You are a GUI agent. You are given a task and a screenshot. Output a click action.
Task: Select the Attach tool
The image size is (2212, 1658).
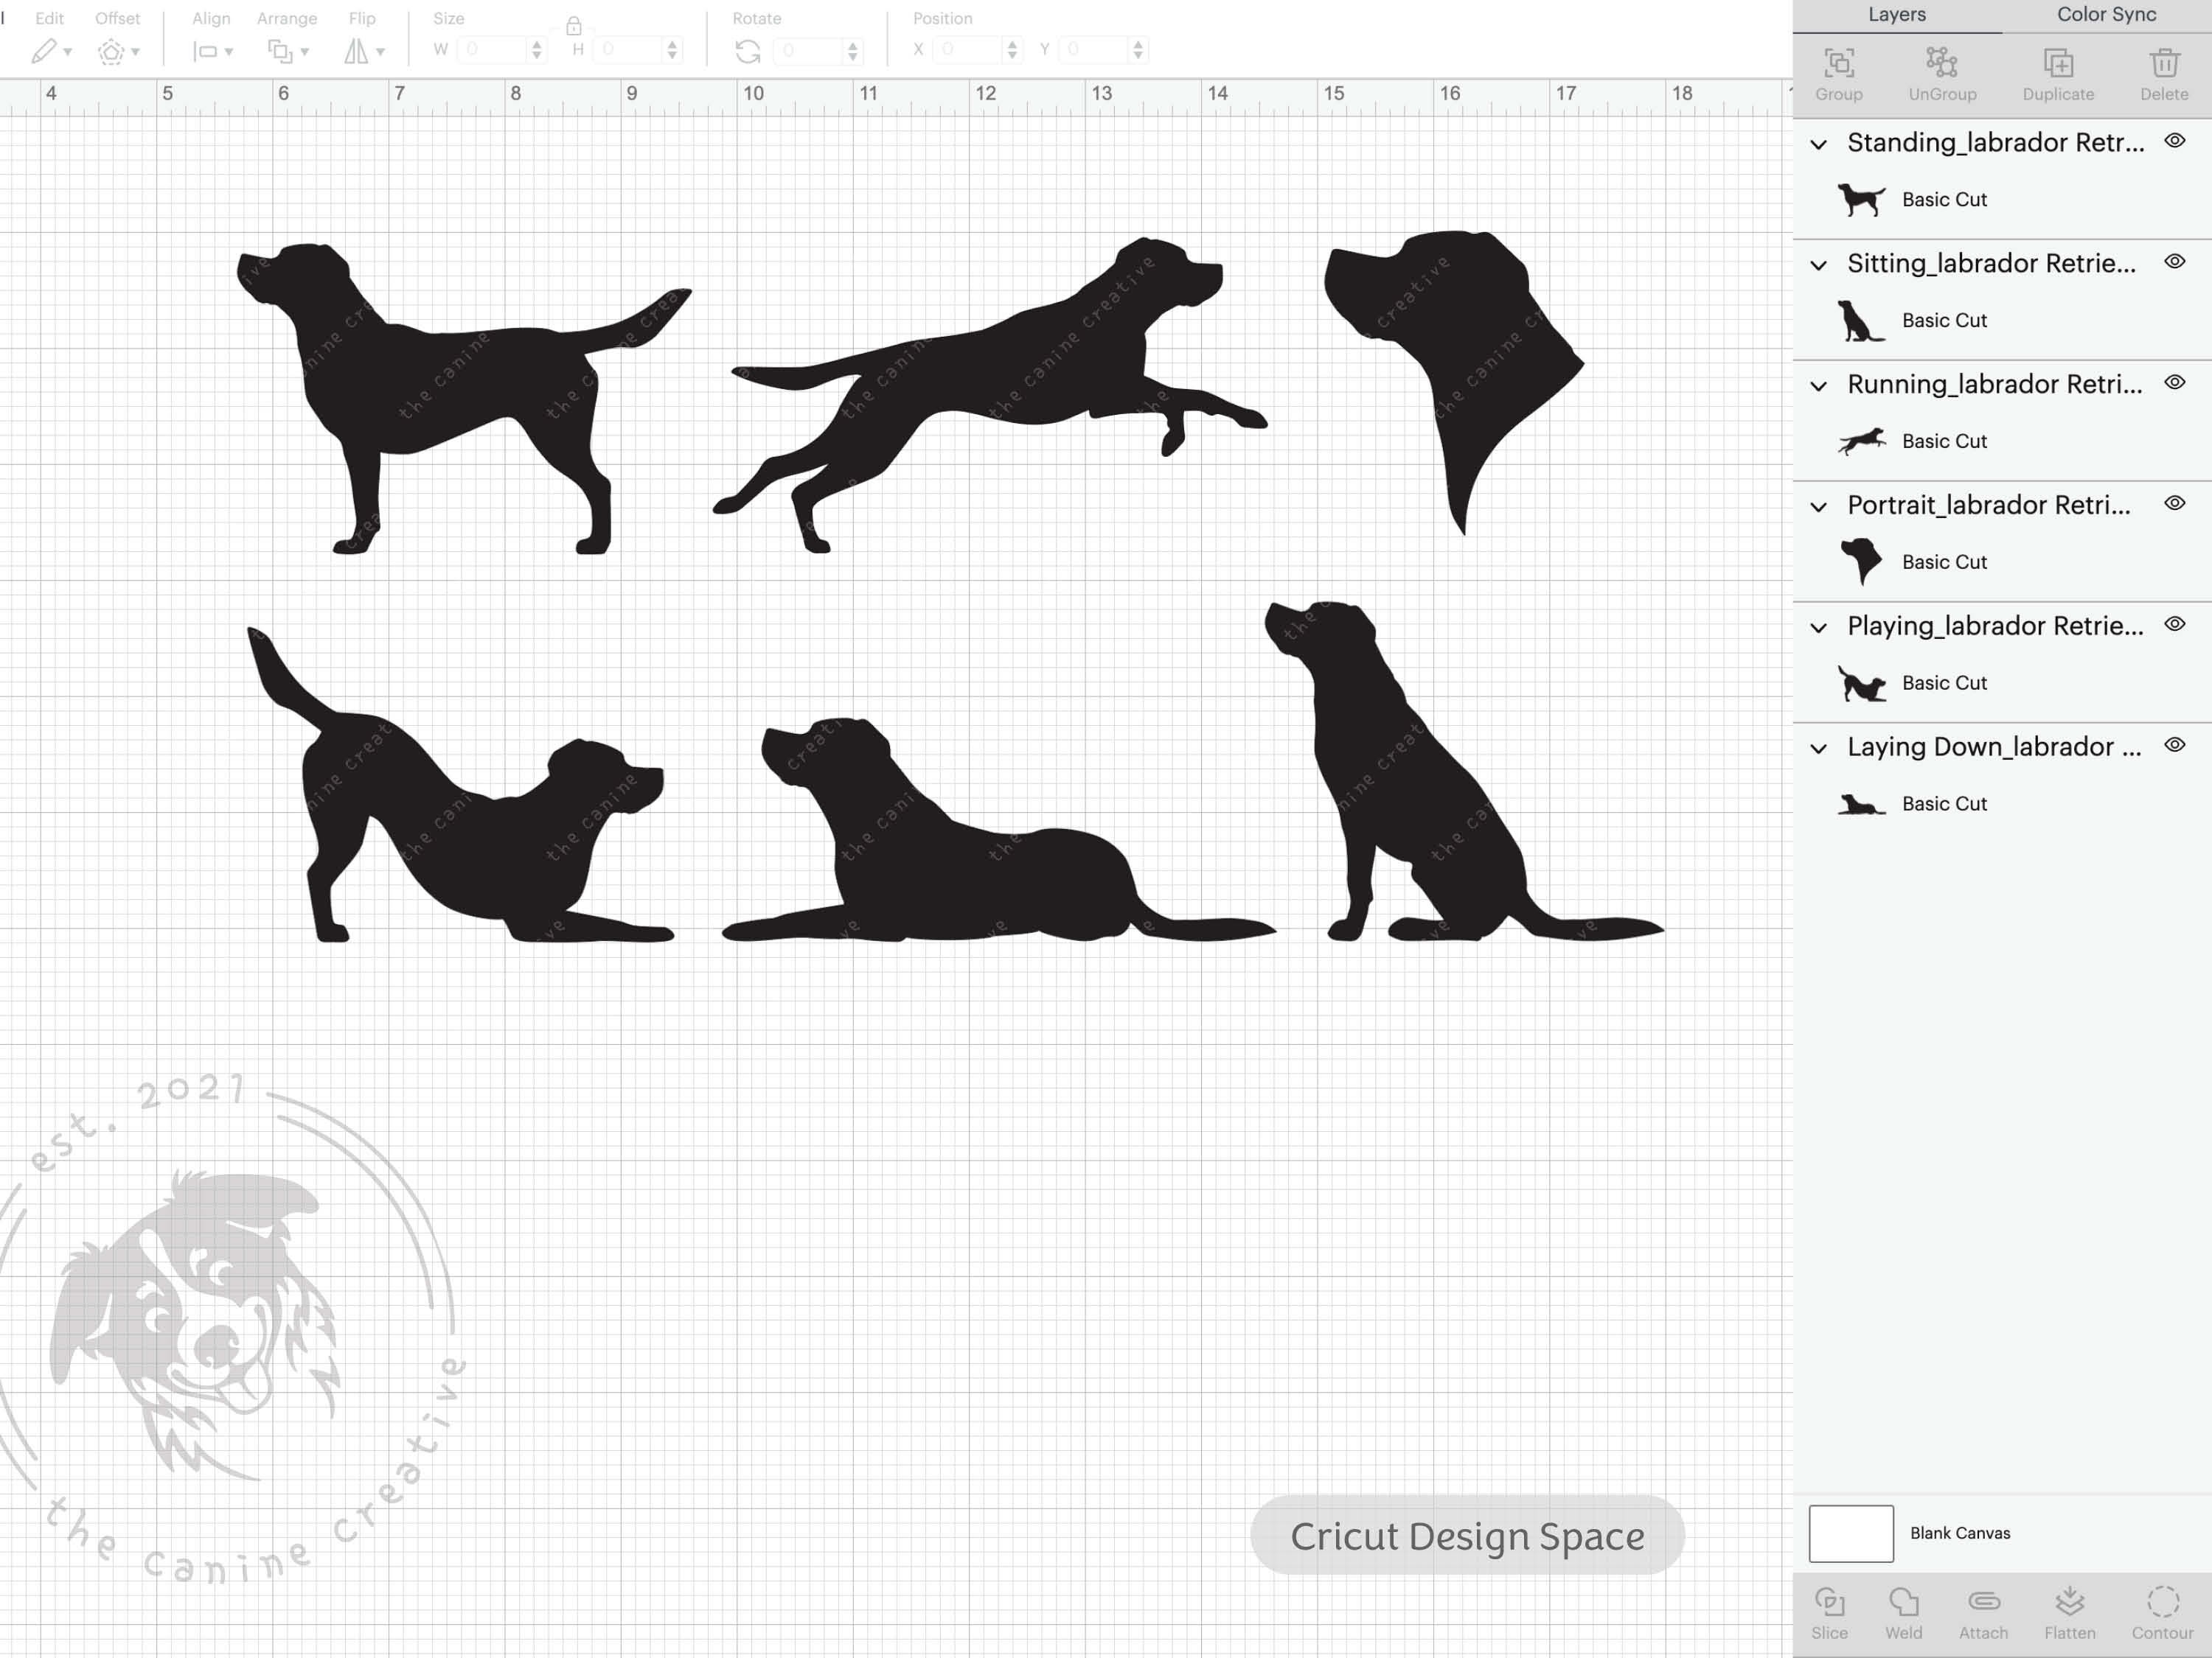click(1984, 1602)
